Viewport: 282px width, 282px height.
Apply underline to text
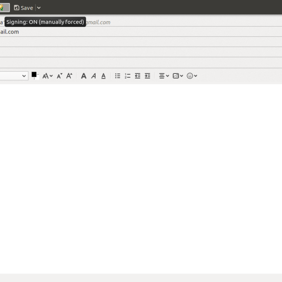(103, 76)
